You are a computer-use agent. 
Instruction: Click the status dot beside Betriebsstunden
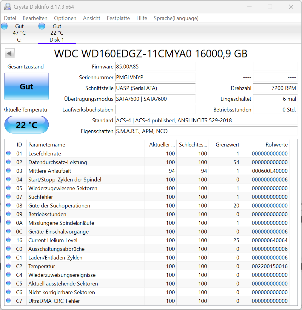point(8,214)
